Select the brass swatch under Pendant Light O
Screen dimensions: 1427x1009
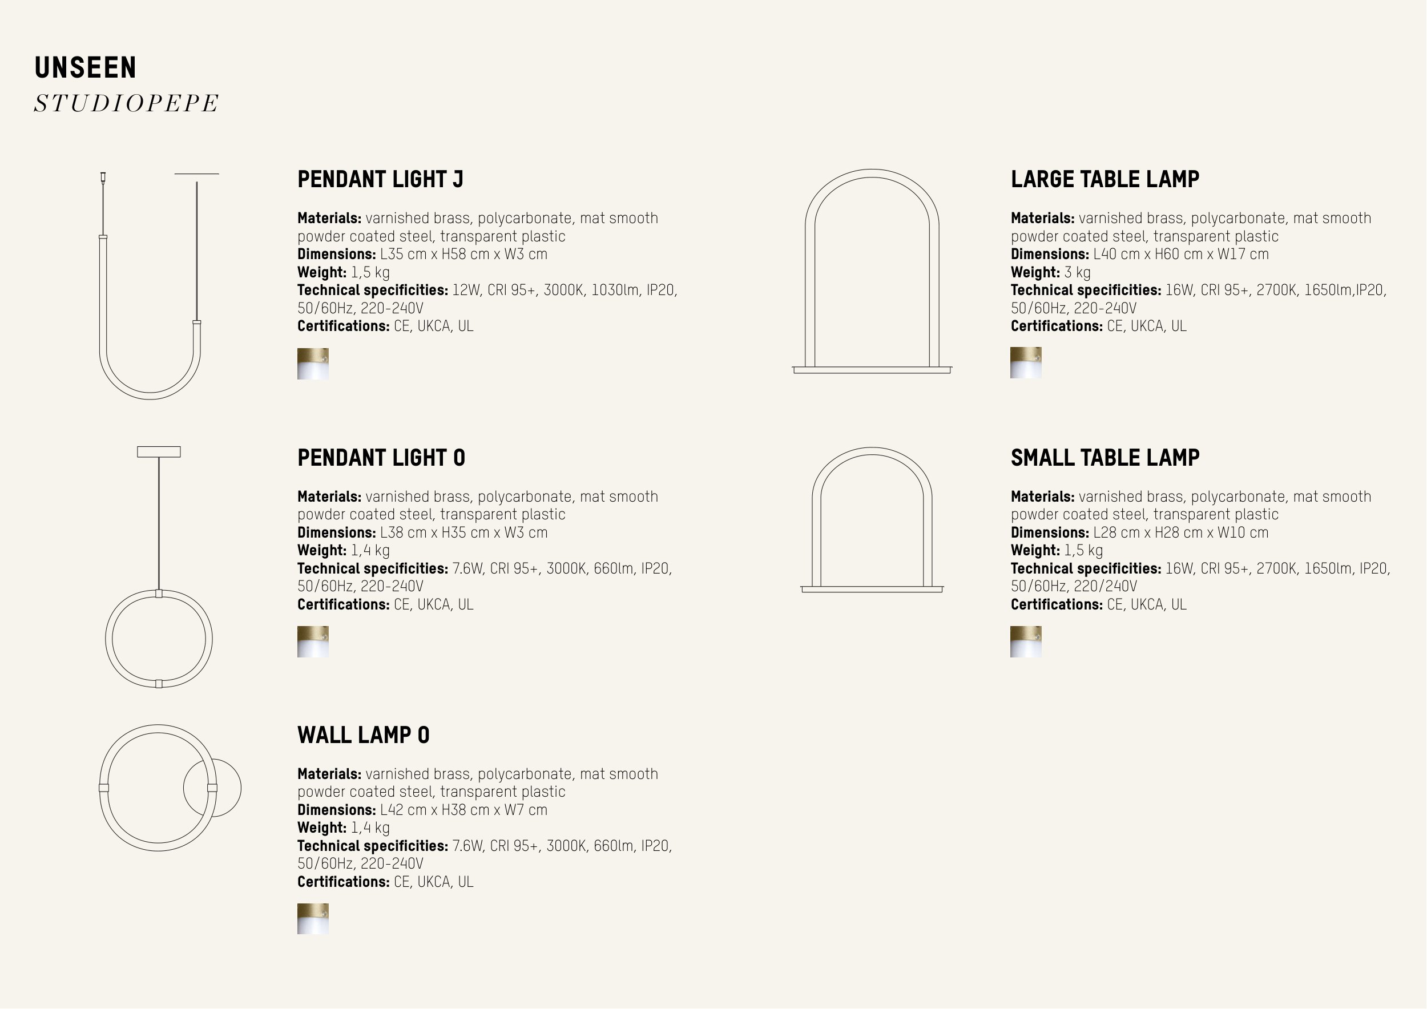313,642
